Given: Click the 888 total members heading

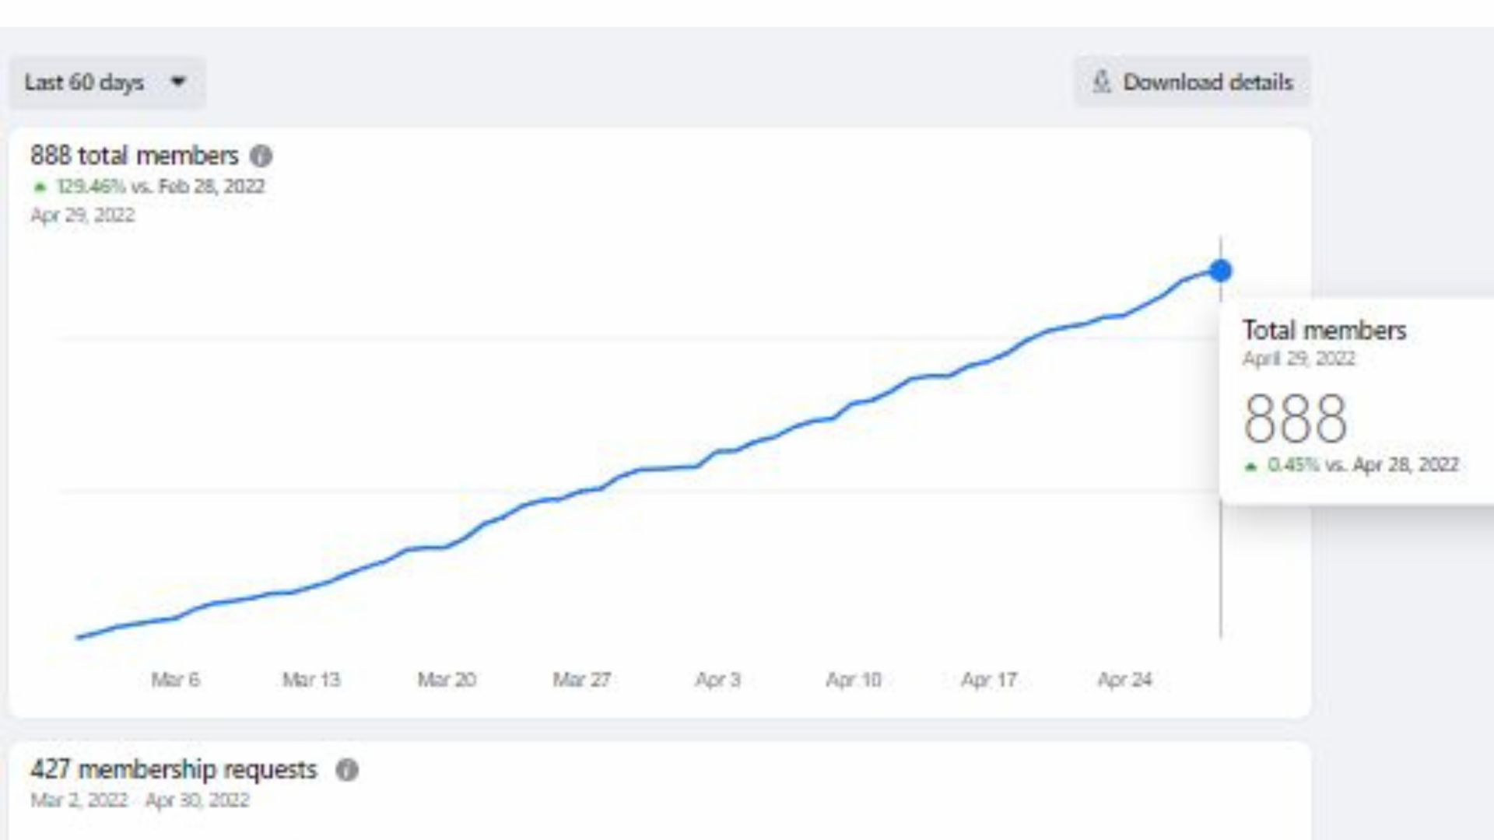Looking at the screenshot, I should tap(135, 156).
